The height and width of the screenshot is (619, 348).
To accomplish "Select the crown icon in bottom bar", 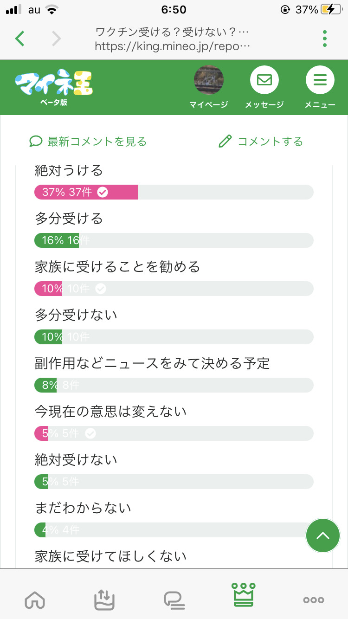I will point(244,595).
